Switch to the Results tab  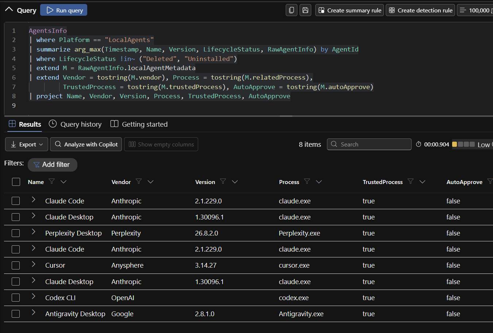click(x=25, y=124)
